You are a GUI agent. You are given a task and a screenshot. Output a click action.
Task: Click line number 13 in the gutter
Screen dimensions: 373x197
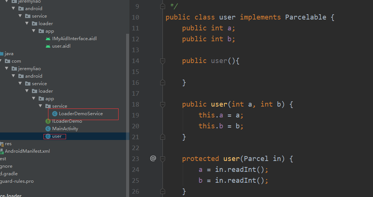click(135, 50)
